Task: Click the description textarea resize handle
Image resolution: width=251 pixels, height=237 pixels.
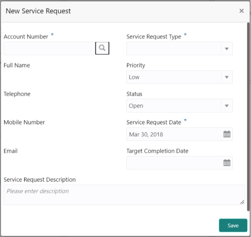Action: [242, 202]
